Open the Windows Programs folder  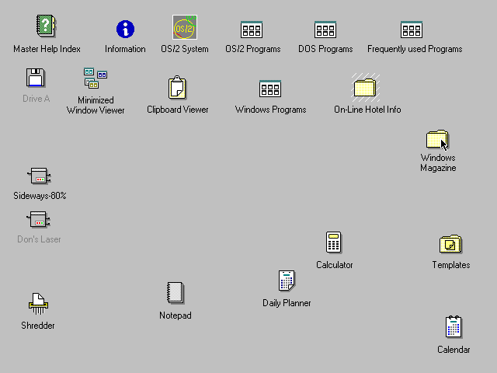(270, 89)
